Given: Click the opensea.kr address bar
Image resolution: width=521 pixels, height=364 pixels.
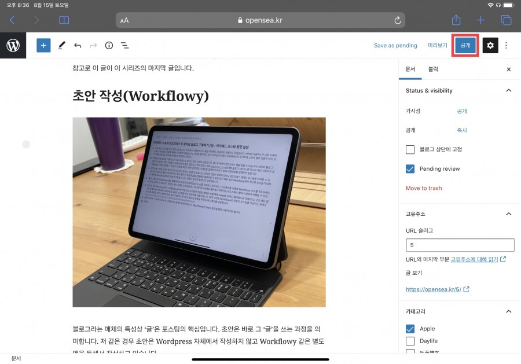Looking at the screenshot, I should (x=260, y=20).
